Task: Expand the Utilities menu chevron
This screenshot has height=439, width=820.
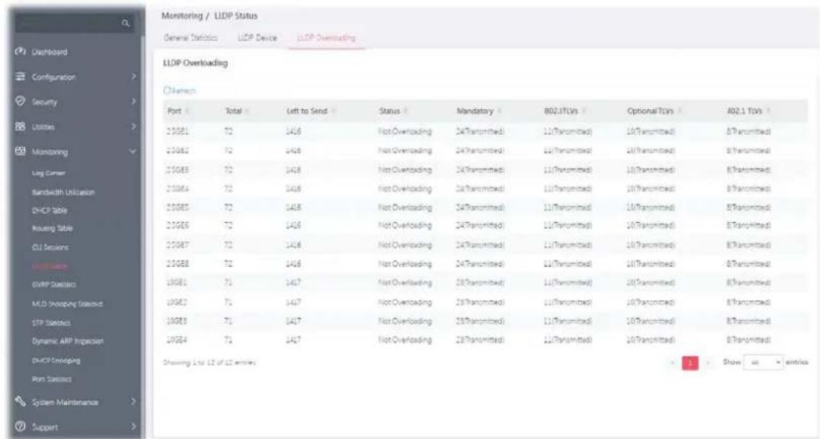Action: [133, 127]
